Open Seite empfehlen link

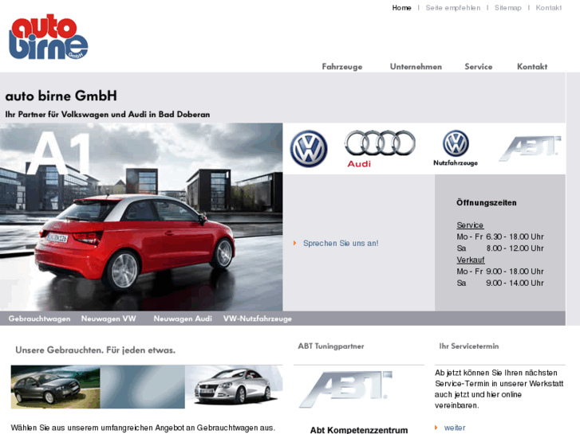pos(453,8)
